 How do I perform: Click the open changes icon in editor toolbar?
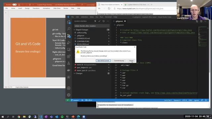pos(197,21)
